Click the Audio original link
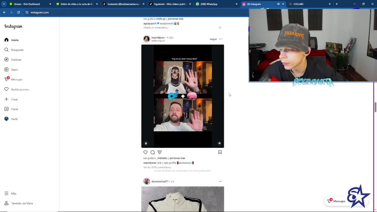Image resolution: width=377 pixels, height=212 pixels. [158, 41]
